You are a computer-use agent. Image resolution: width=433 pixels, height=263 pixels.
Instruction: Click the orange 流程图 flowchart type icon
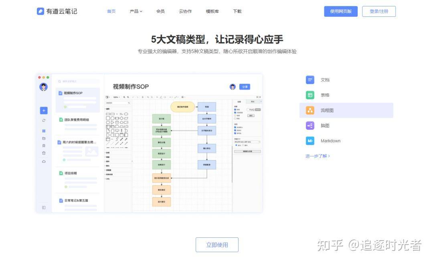point(310,110)
